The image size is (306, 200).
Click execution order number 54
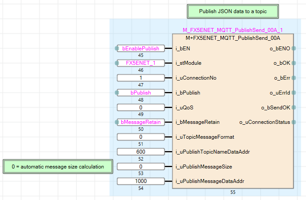141,188
